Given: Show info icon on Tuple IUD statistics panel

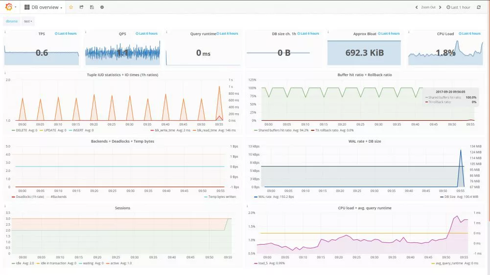Looking at the screenshot, I should [5, 73].
